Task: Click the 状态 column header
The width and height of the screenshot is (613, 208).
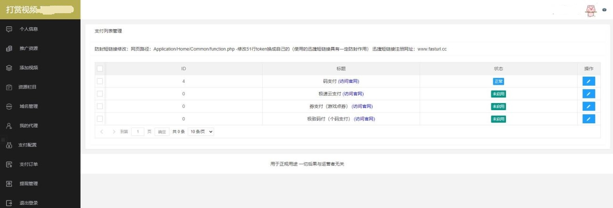Action: (x=498, y=69)
